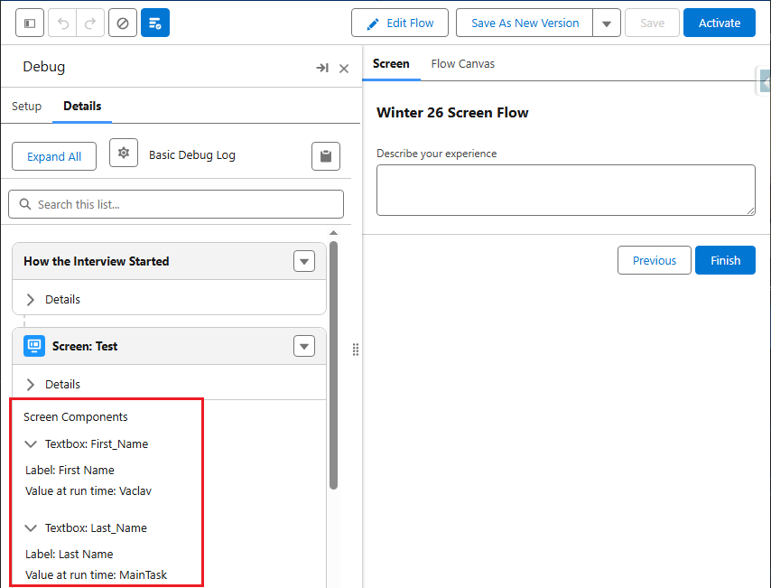Click the Screen: Test heading text
The height and width of the screenshot is (588, 771).
(85, 347)
